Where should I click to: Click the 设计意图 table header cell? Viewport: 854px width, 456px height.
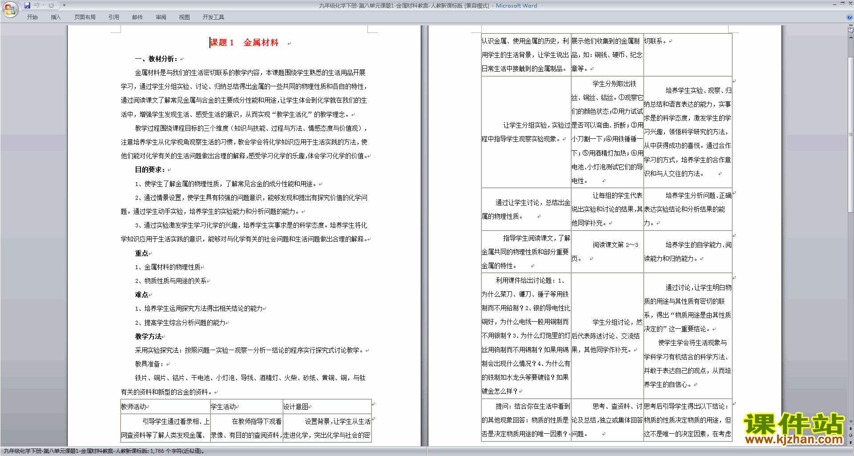point(327,407)
